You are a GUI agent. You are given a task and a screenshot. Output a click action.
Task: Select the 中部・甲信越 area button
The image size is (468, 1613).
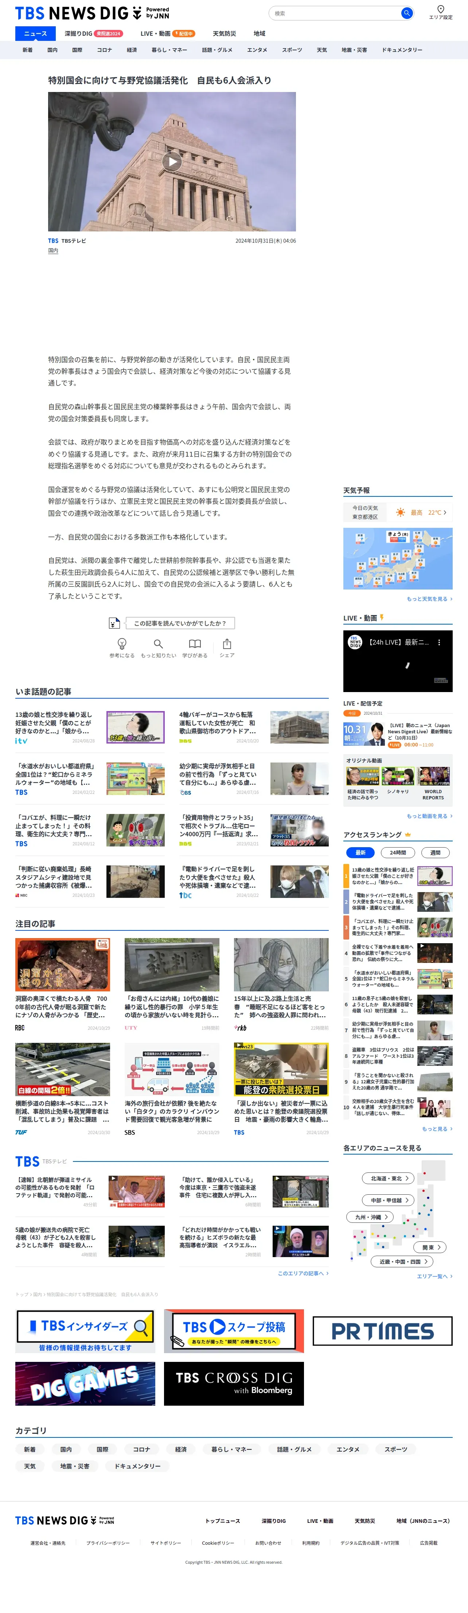[x=388, y=1200]
